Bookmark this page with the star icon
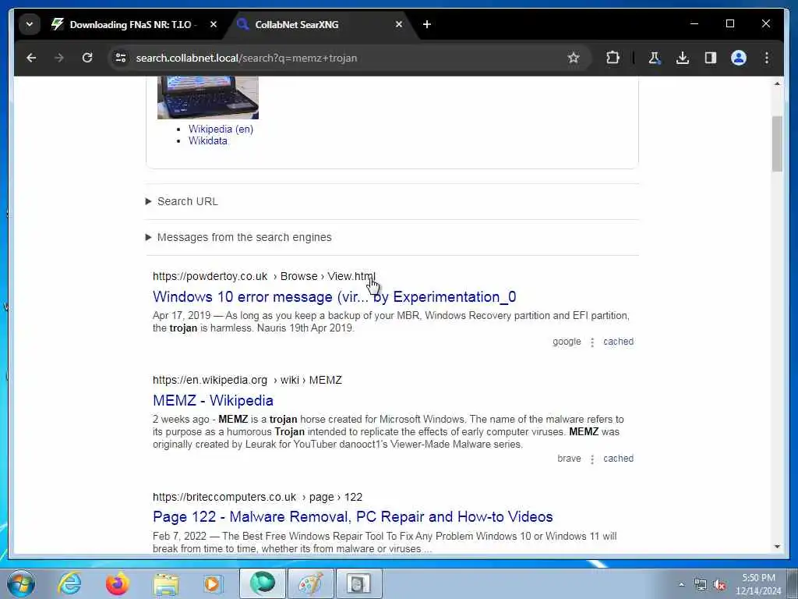The height and width of the screenshot is (599, 798). [x=574, y=58]
